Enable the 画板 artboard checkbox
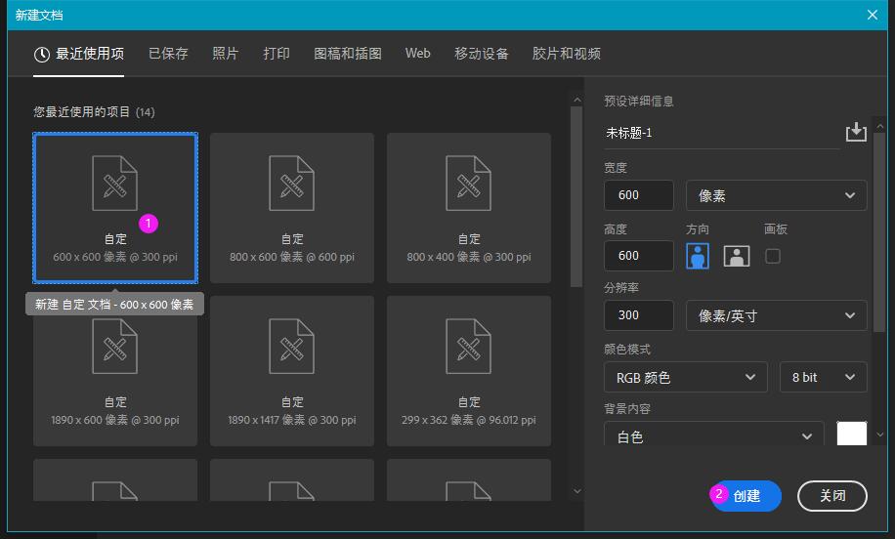Screen dimensions: 895x539 772,256
